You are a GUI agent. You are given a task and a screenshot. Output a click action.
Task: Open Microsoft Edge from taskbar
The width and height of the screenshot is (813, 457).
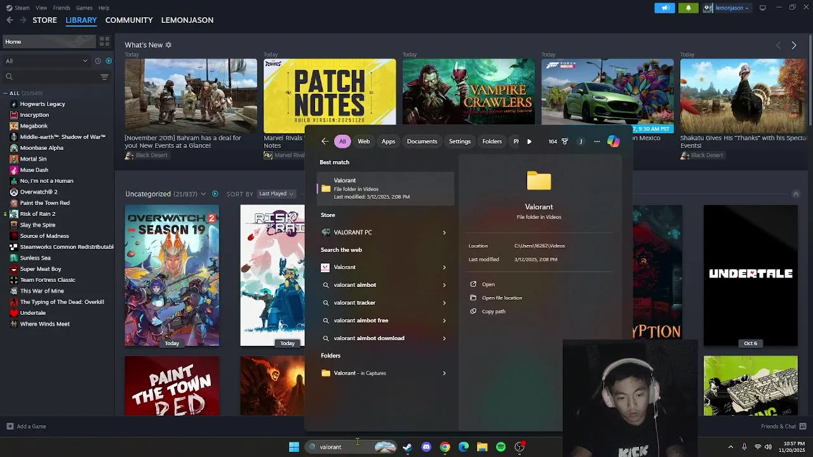tap(464, 447)
